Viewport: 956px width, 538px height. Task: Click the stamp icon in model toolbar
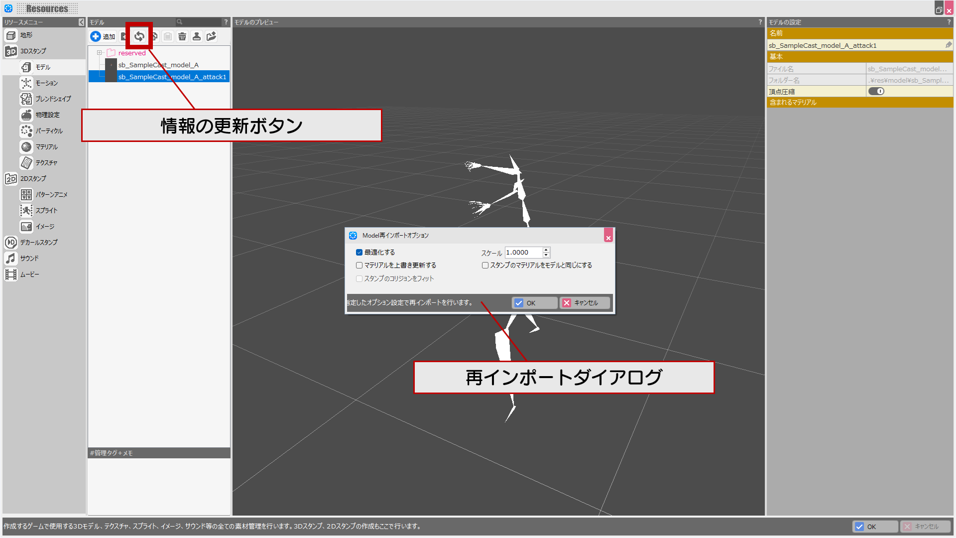point(197,36)
